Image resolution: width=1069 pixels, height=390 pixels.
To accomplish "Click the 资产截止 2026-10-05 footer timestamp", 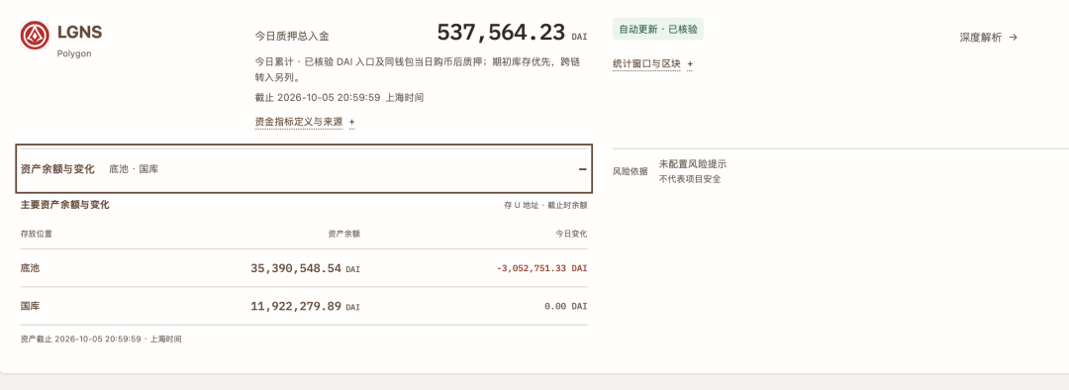I will point(101,339).
